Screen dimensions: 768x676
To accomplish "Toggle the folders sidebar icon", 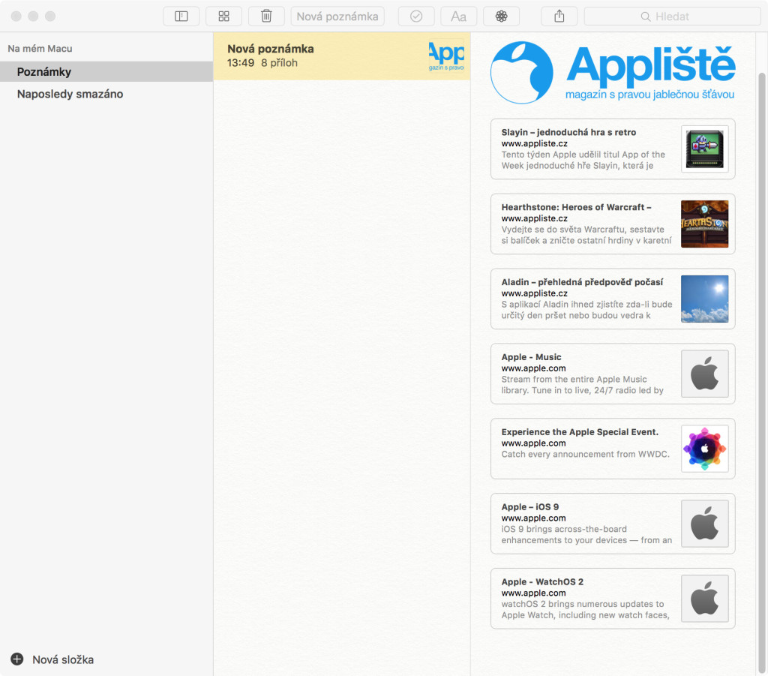I will click(181, 17).
